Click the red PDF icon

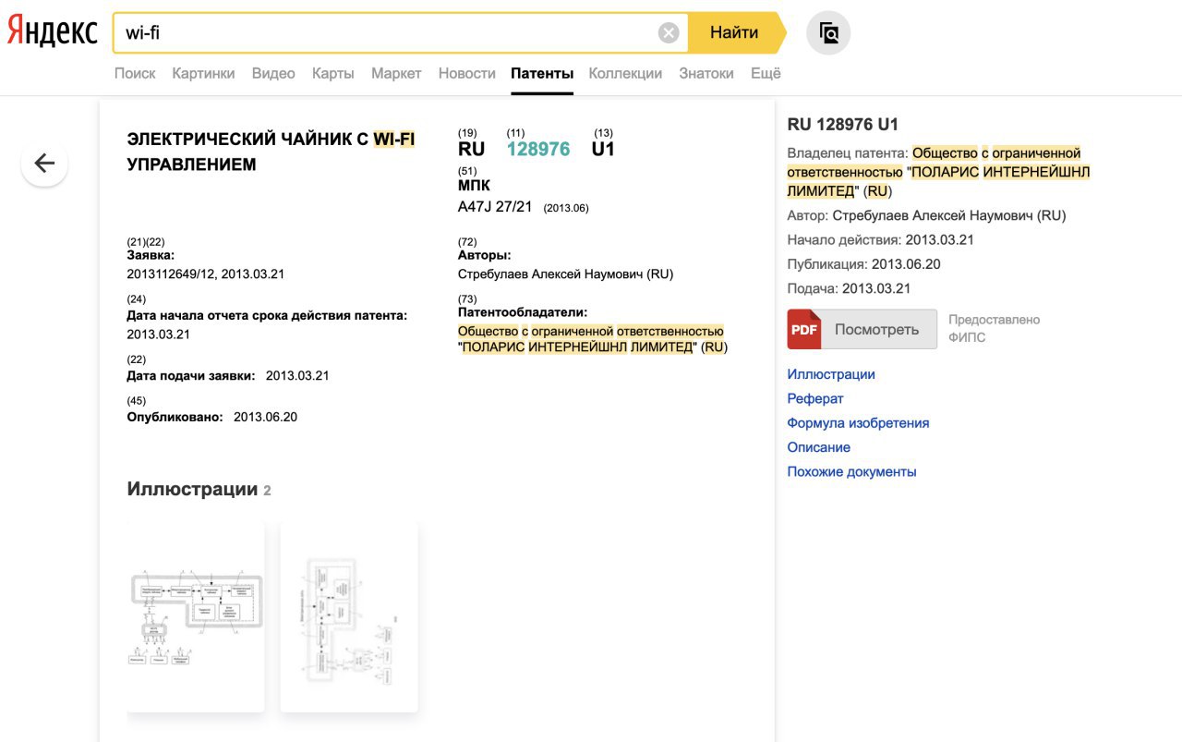(804, 329)
